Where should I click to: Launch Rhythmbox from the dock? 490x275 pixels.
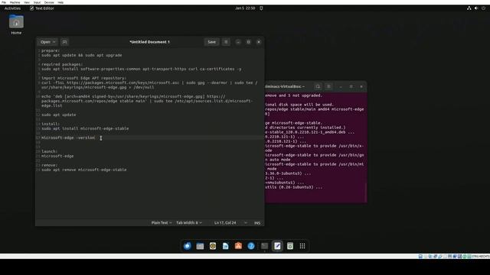click(x=213, y=246)
